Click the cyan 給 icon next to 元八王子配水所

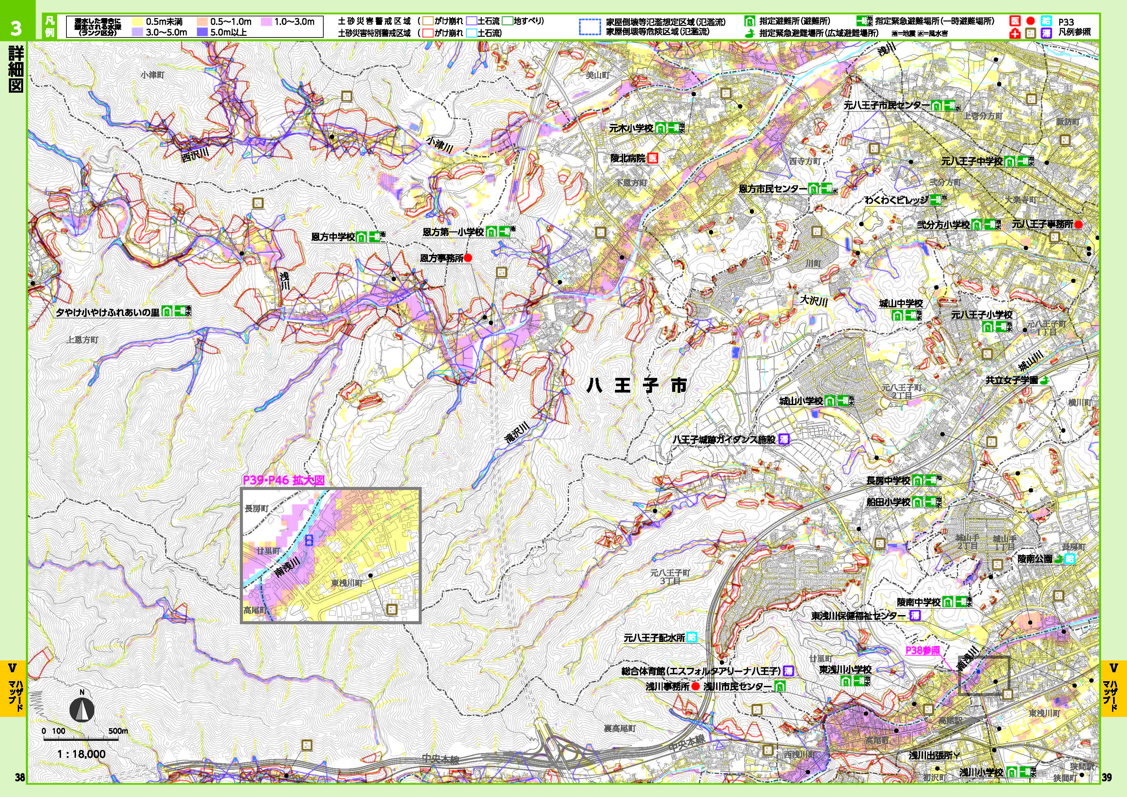coord(692,638)
